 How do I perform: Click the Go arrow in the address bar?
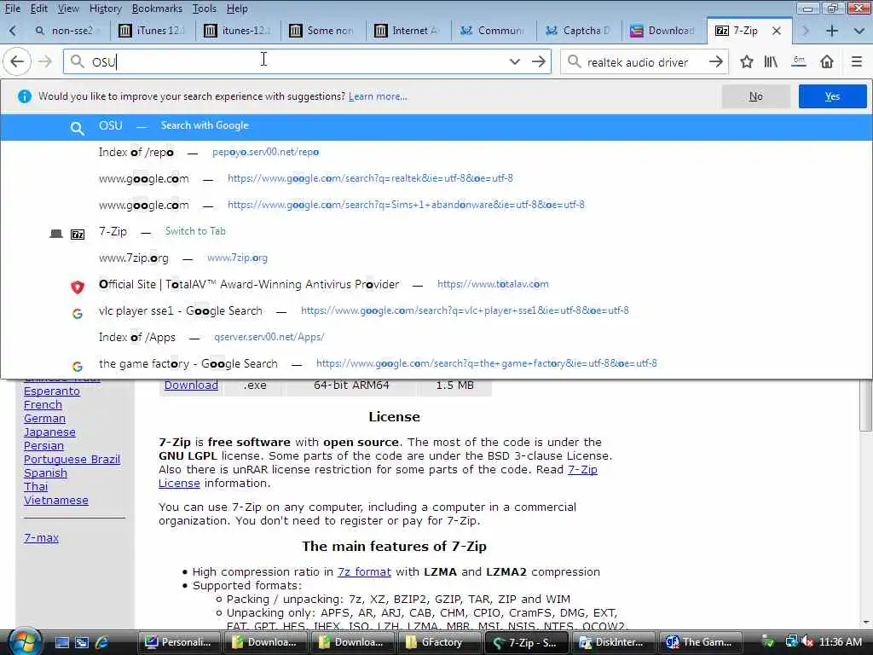pos(539,61)
